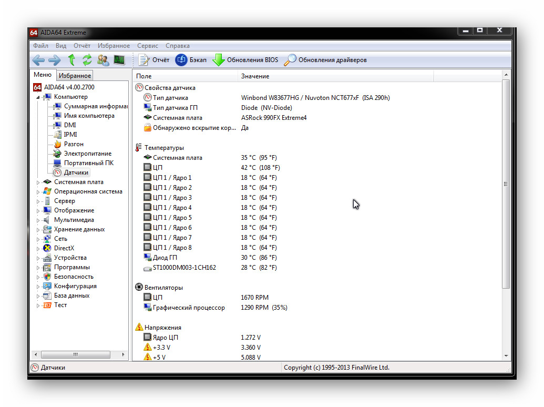Viewport: 544px width, 407px height.
Task: Switch to the Избранное tab in side panel
Action: click(75, 76)
